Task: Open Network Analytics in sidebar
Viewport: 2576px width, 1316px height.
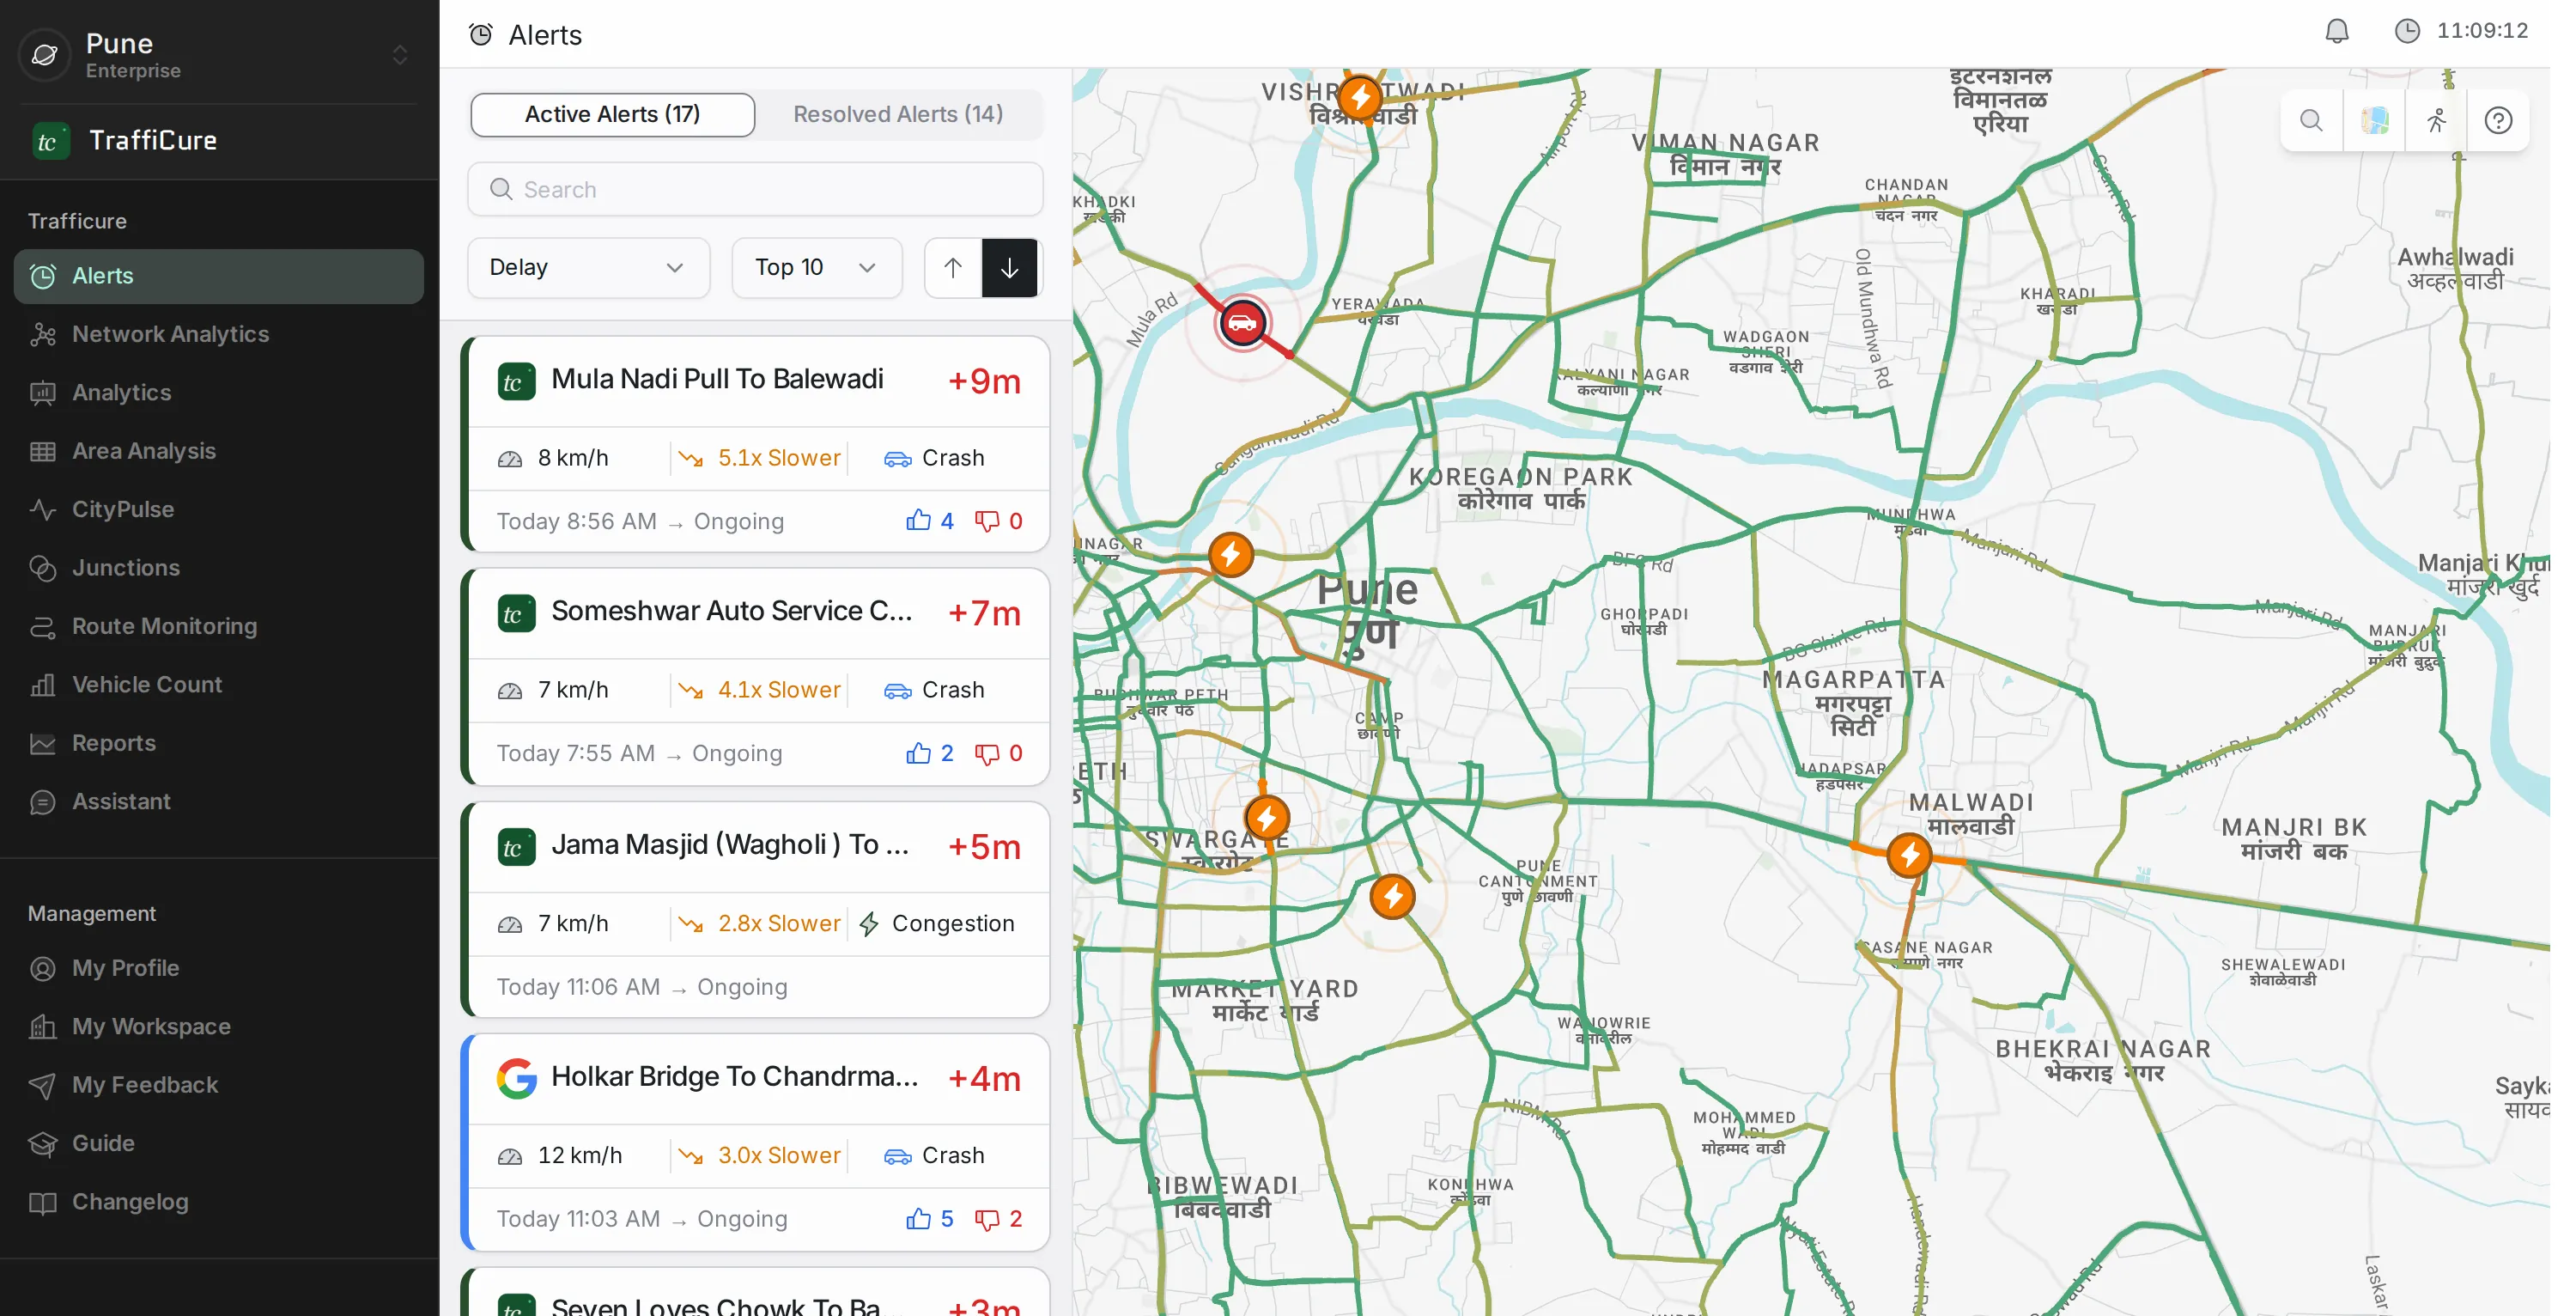Action: tap(219, 334)
